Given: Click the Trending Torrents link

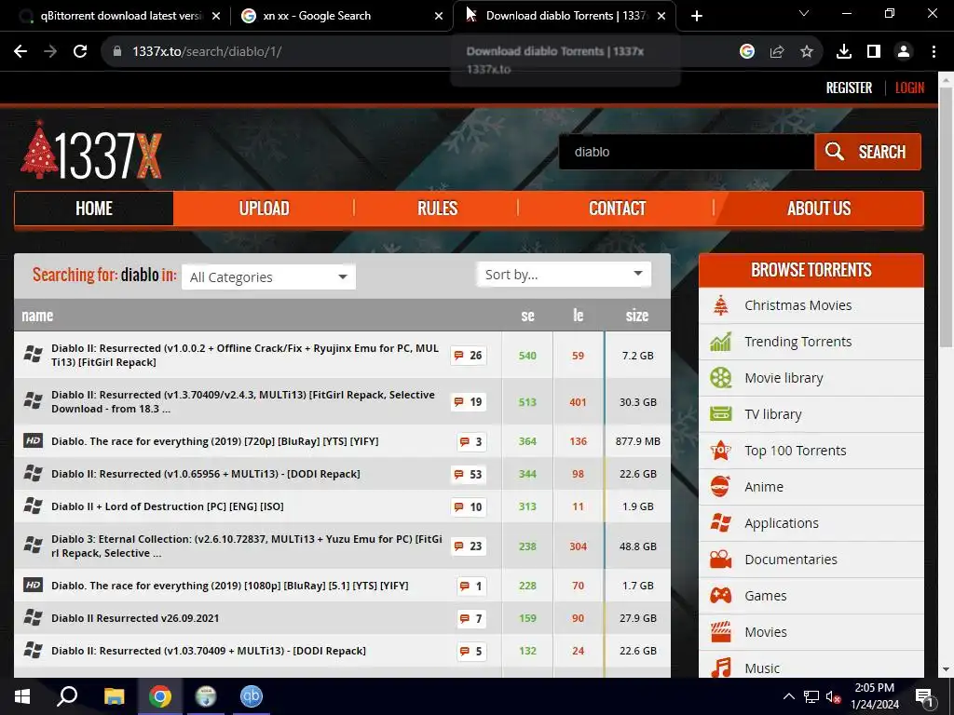Looking at the screenshot, I should click(x=797, y=342).
